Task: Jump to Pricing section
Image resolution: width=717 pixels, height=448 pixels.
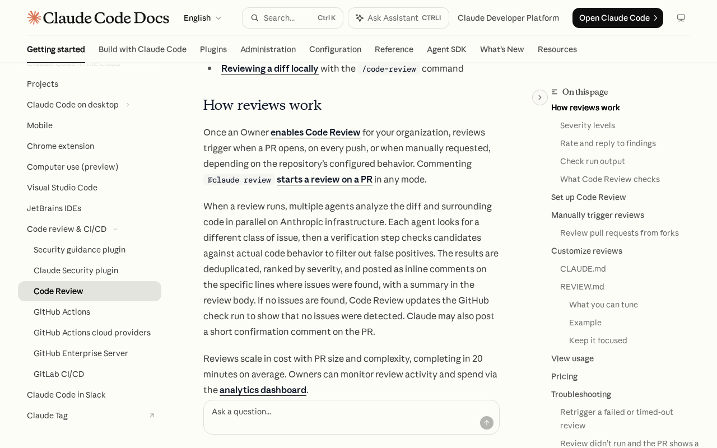Action: 564,376
